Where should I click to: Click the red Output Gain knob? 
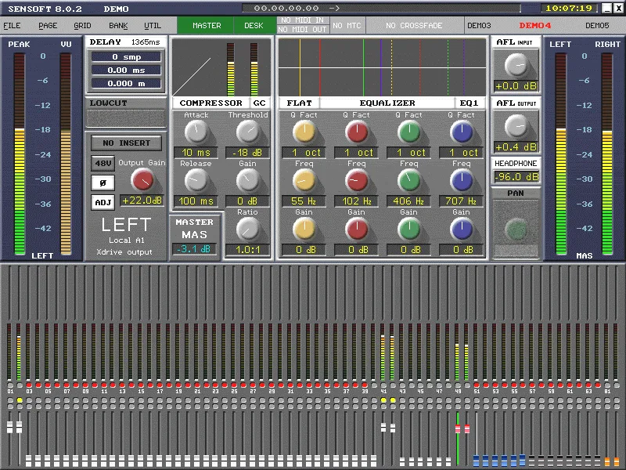point(142,179)
